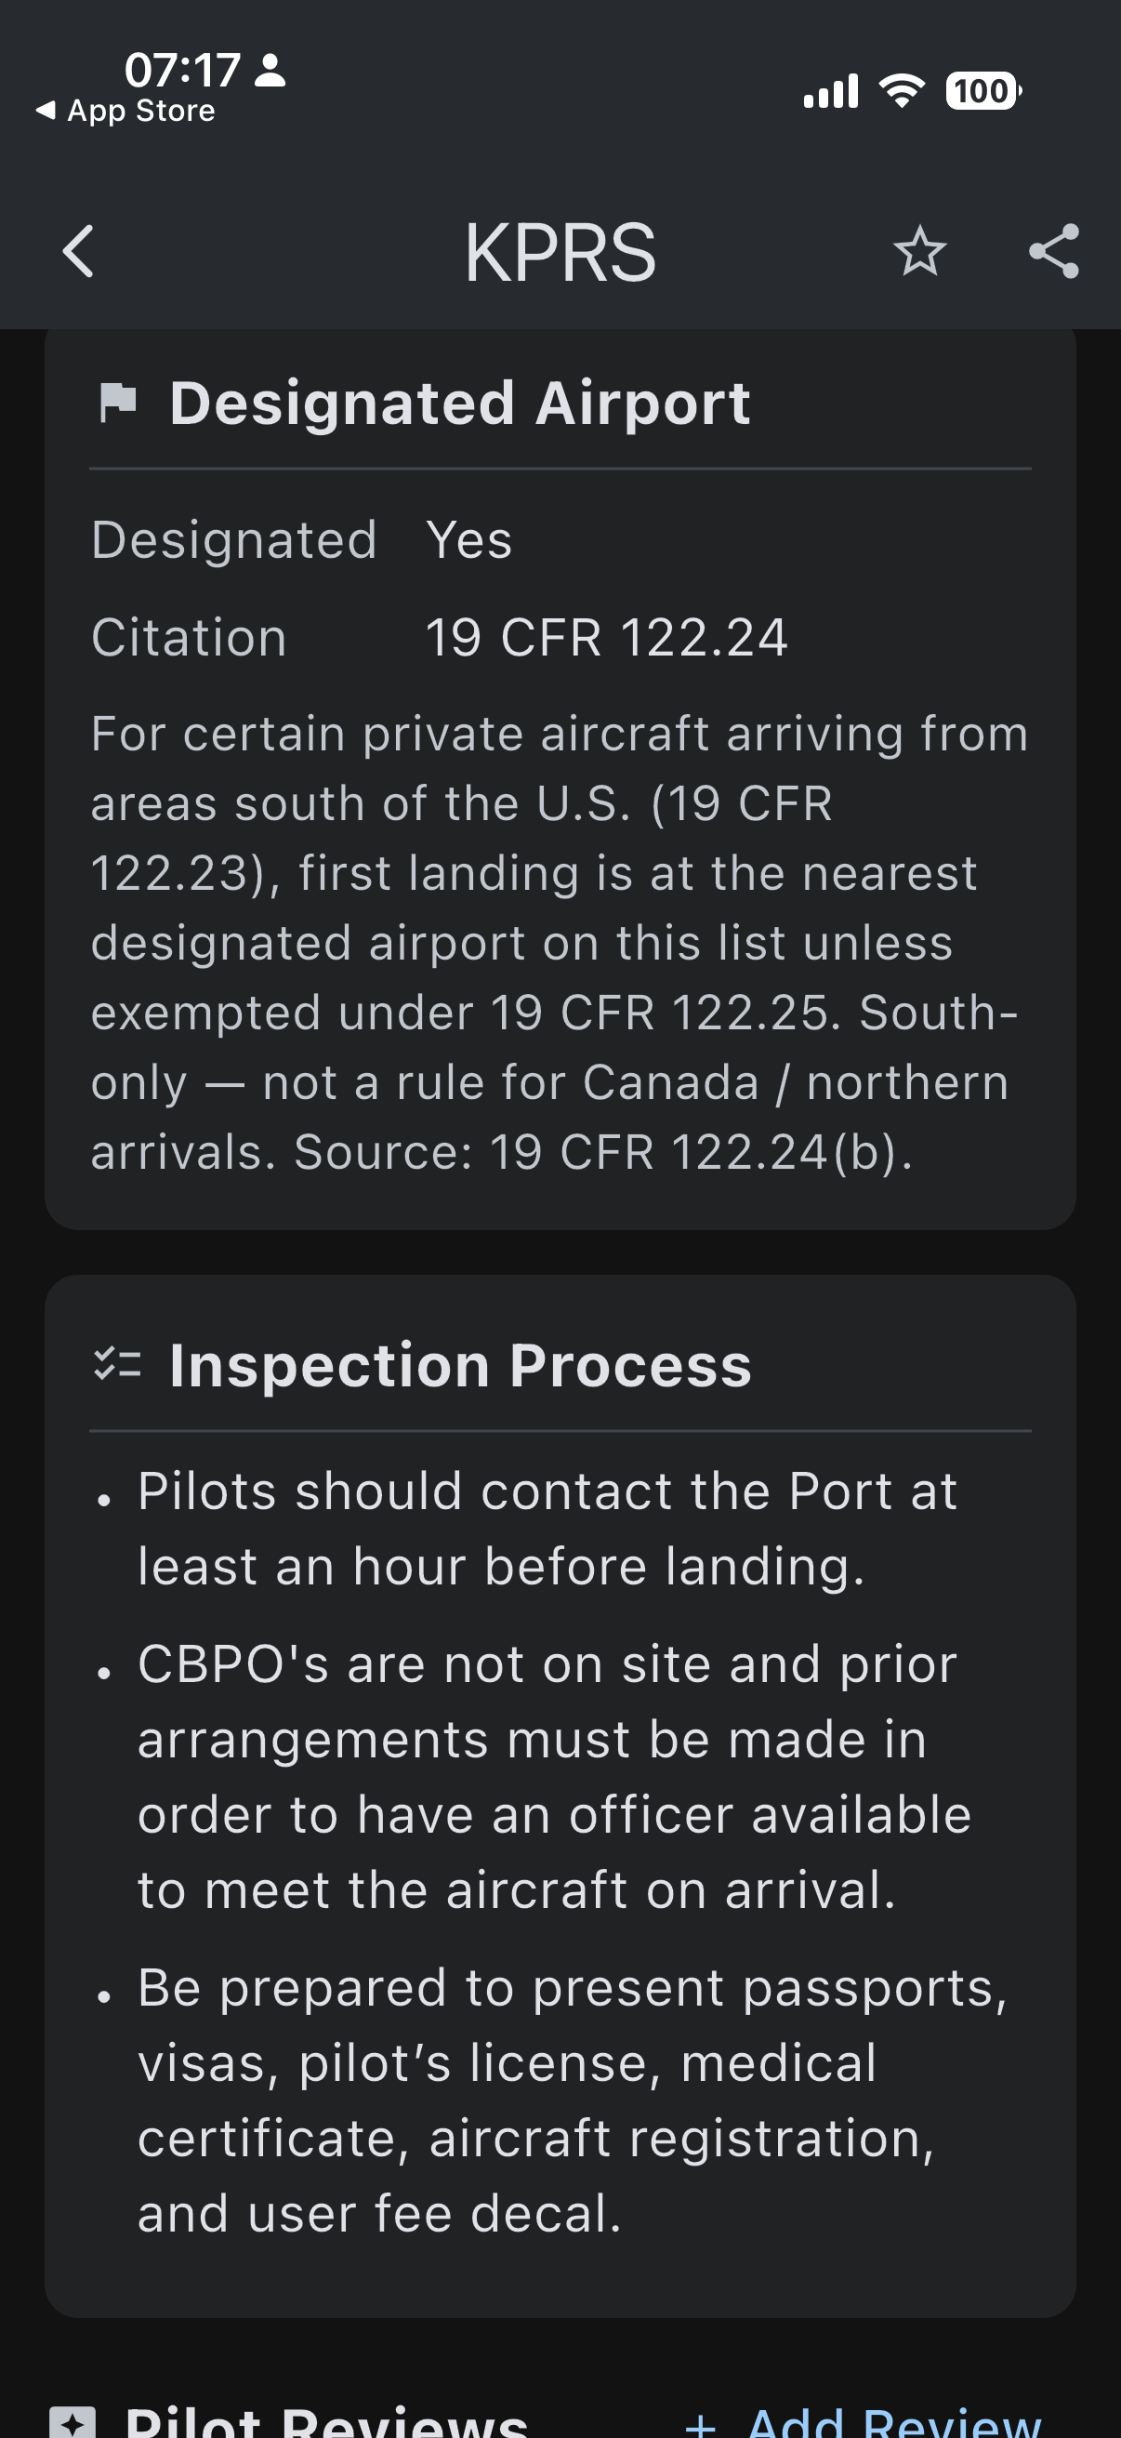1121x2438 pixels.
Task: Tap the back chevron in header
Action: coord(77,252)
